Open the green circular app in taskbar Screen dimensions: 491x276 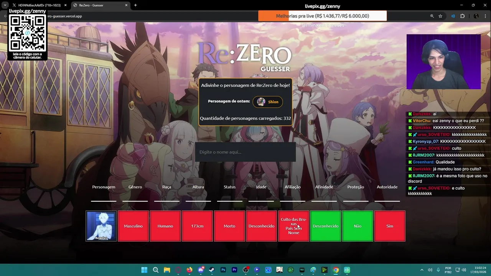pos(291,270)
